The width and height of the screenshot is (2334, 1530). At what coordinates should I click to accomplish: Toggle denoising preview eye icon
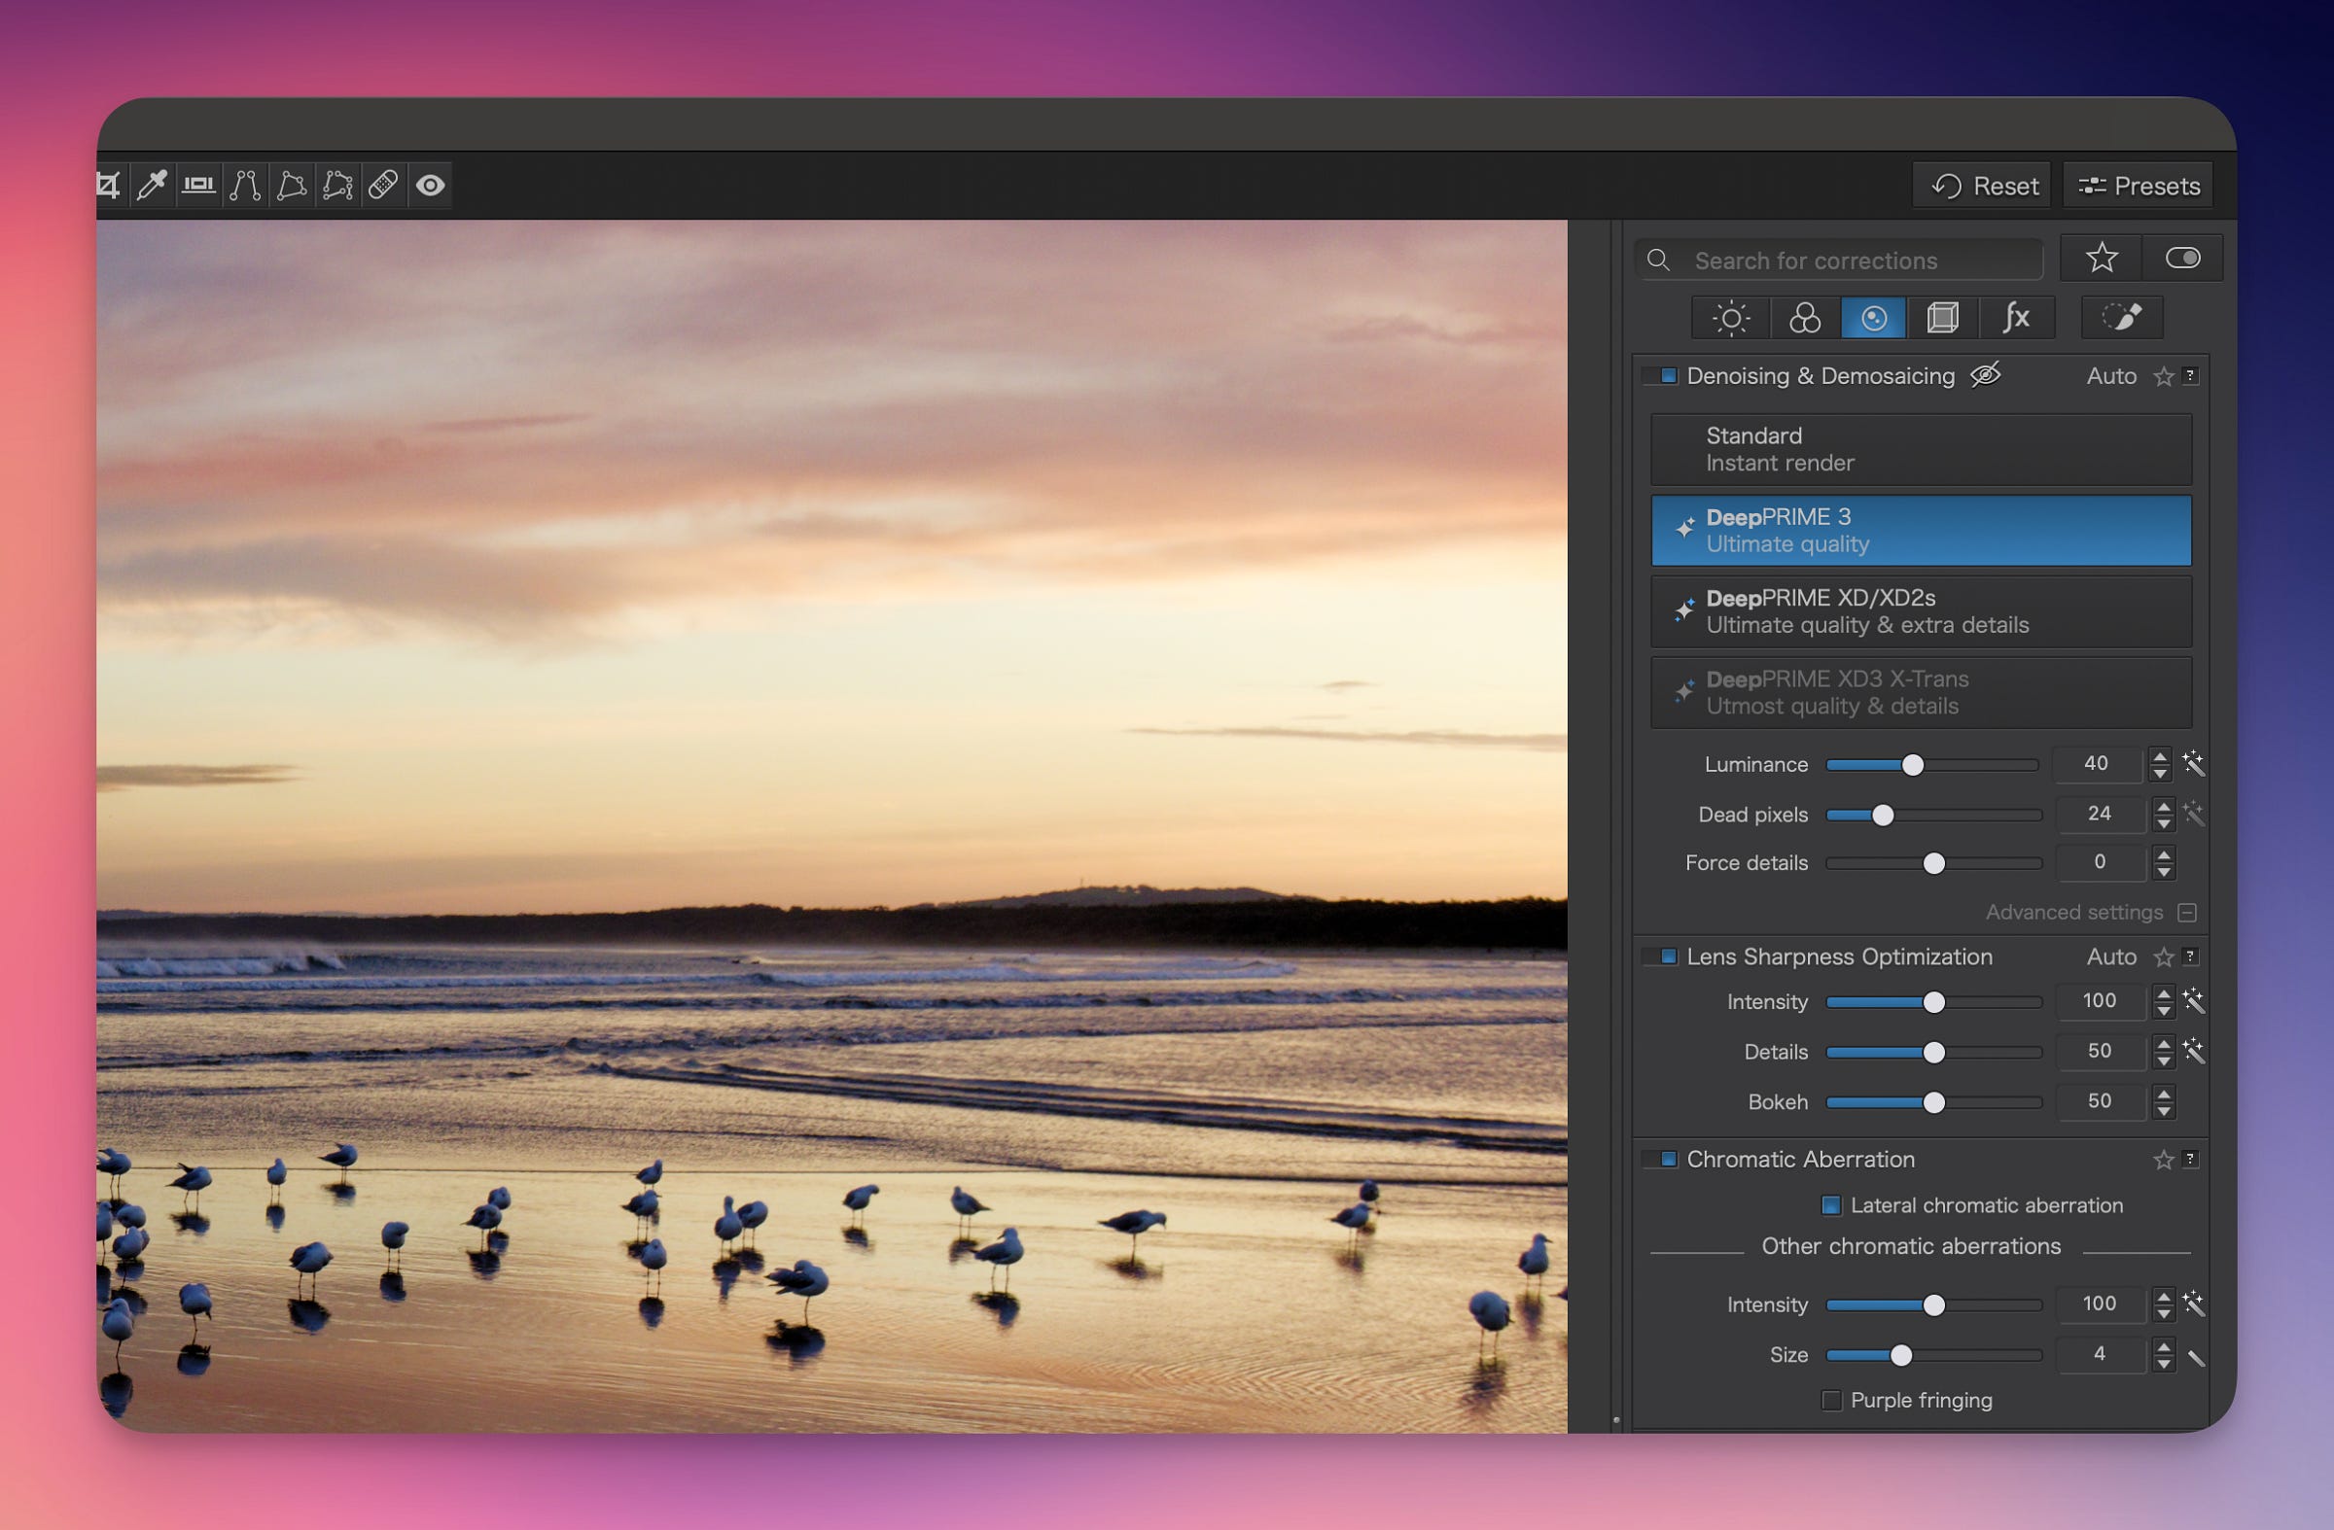(1986, 375)
